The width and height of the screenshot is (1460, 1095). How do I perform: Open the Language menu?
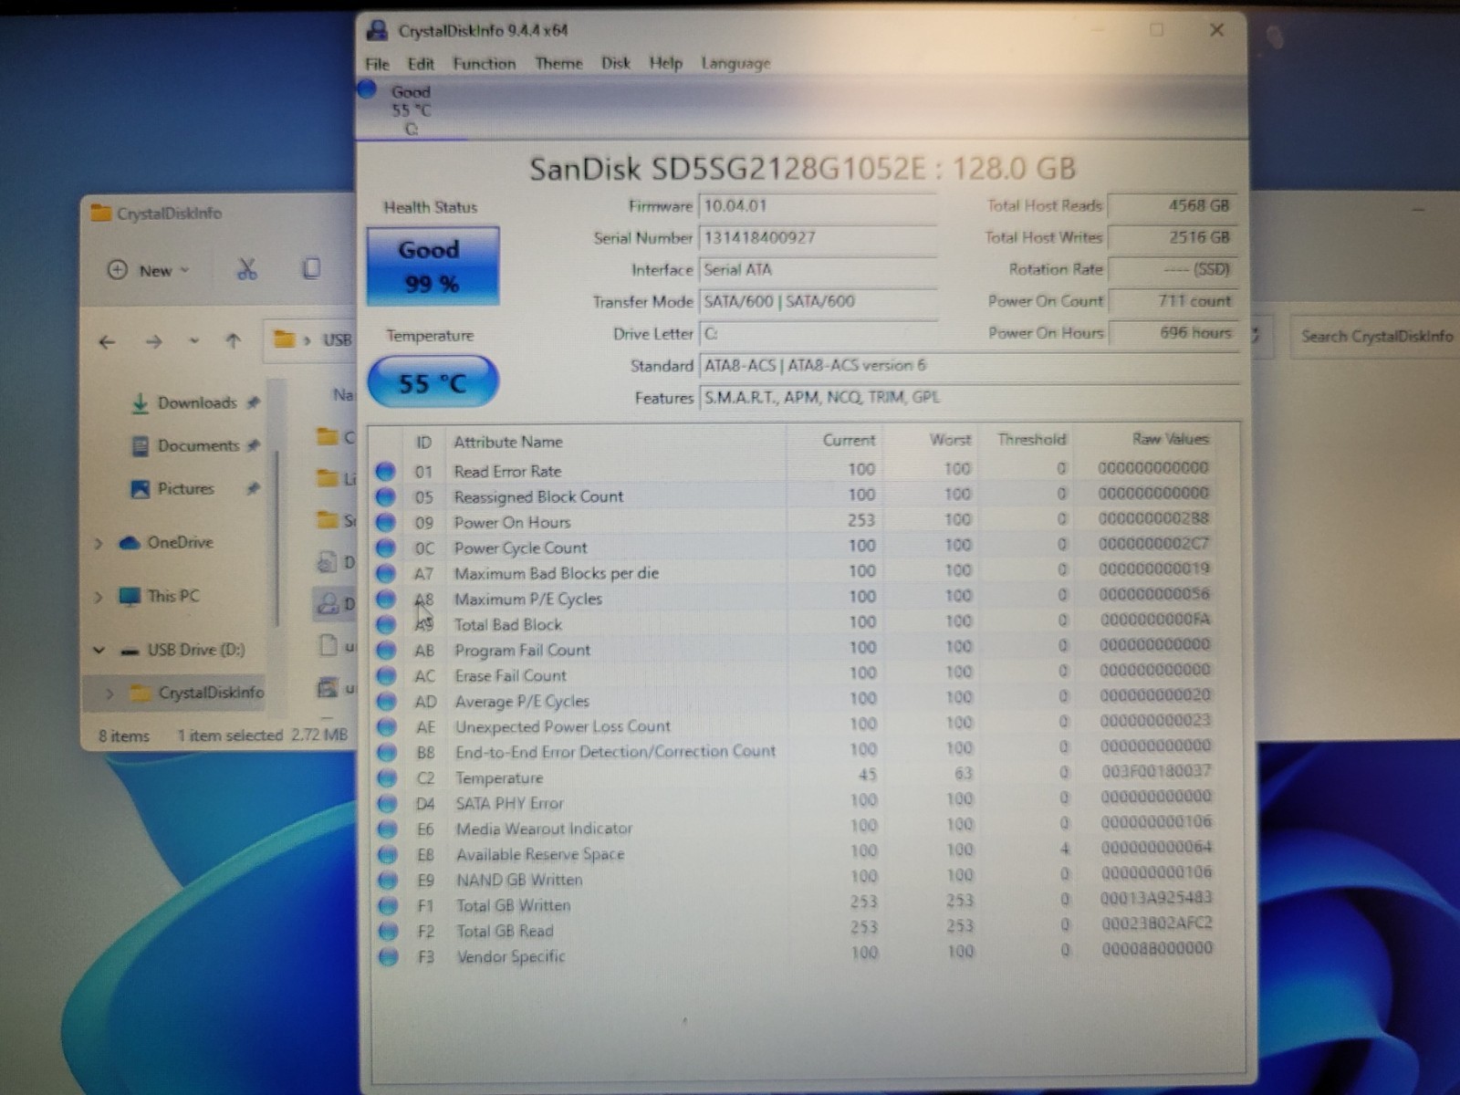tap(736, 64)
